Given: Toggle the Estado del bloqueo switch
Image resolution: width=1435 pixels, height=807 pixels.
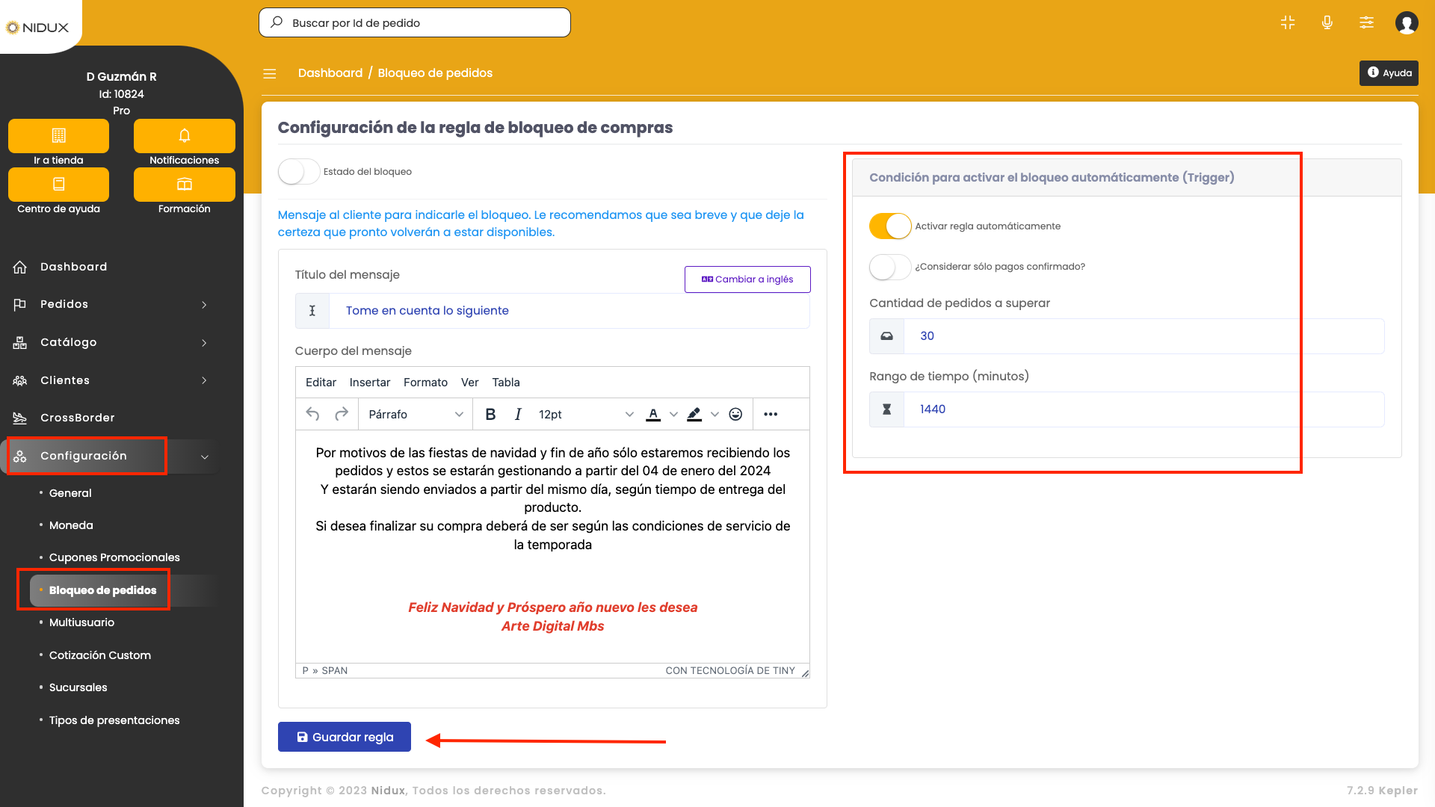Looking at the screenshot, I should pos(298,172).
